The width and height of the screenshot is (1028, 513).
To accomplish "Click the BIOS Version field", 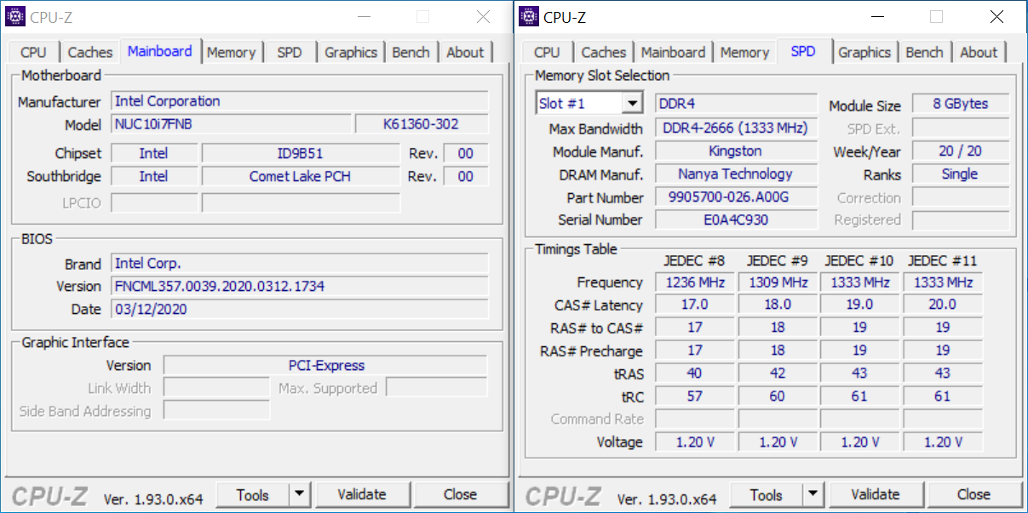I will pyautogui.click(x=300, y=287).
